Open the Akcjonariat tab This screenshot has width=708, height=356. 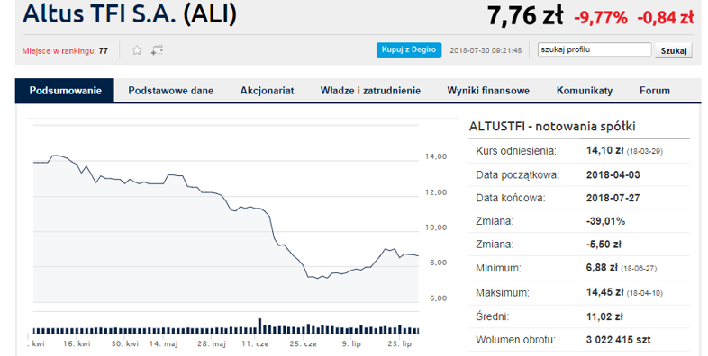[267, 91]
